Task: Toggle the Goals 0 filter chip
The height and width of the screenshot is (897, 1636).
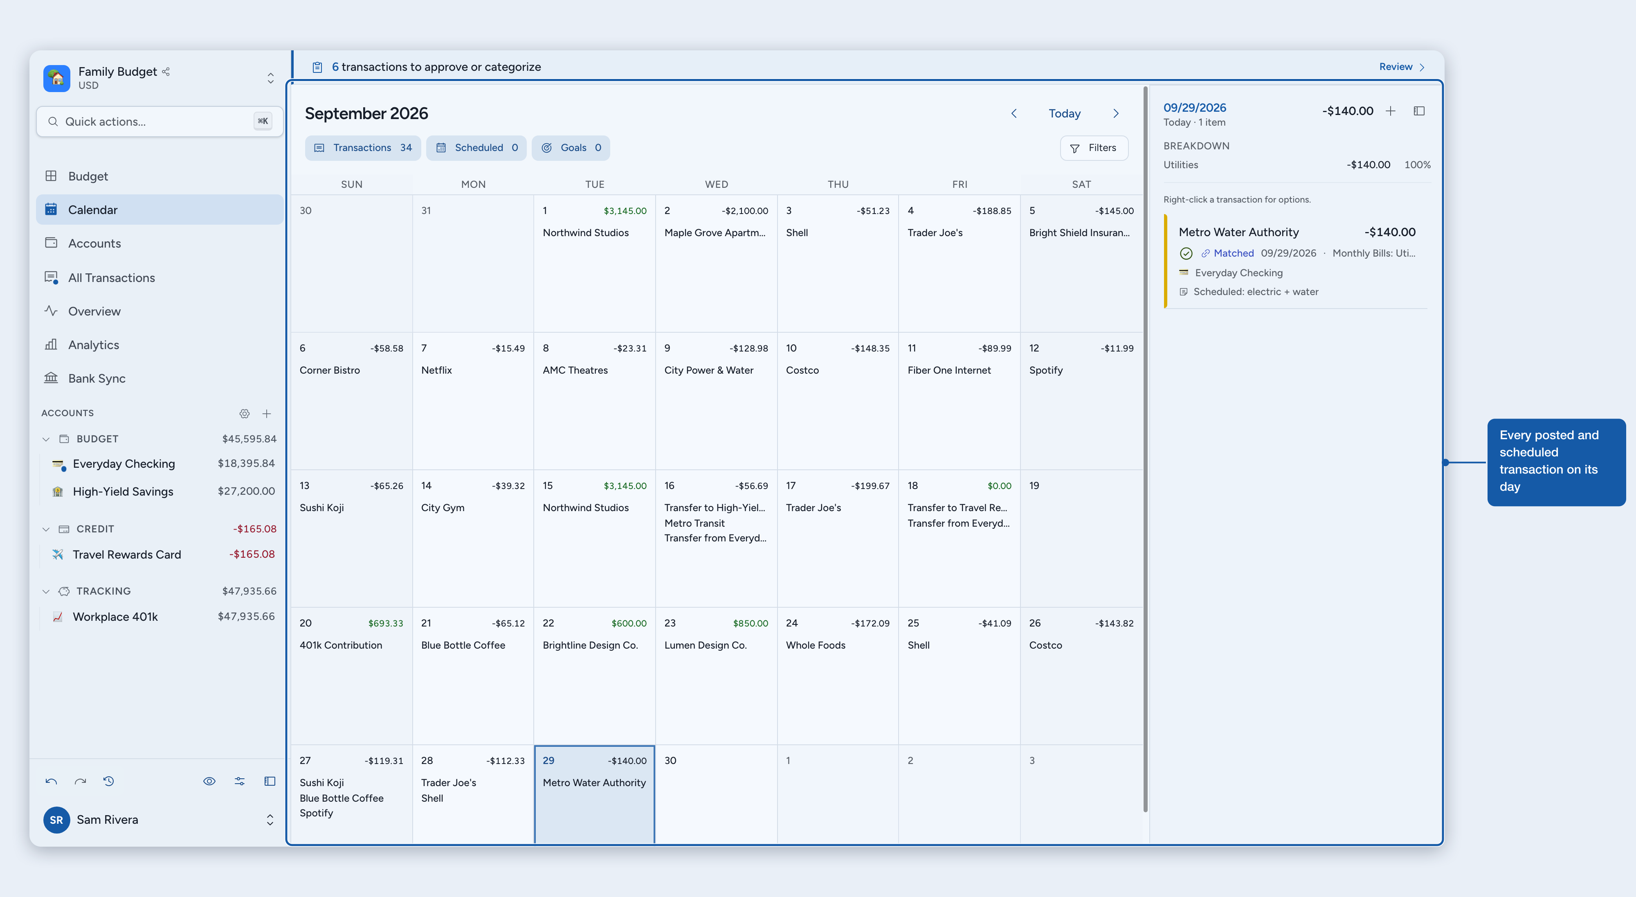Action: [x=571, y=148]
